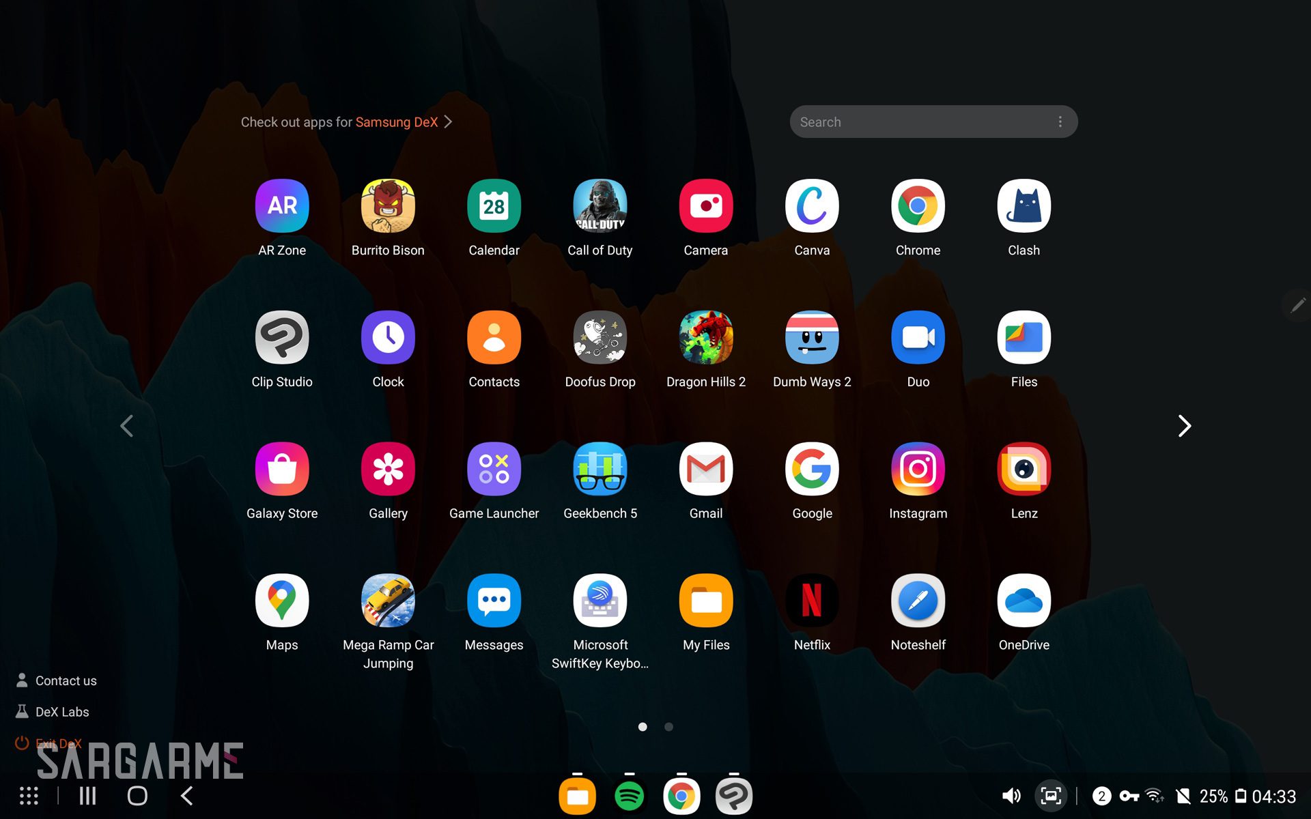The image size is (1311, 819).
Task: Select the first page indicator dot
Action: click(643, 727)
